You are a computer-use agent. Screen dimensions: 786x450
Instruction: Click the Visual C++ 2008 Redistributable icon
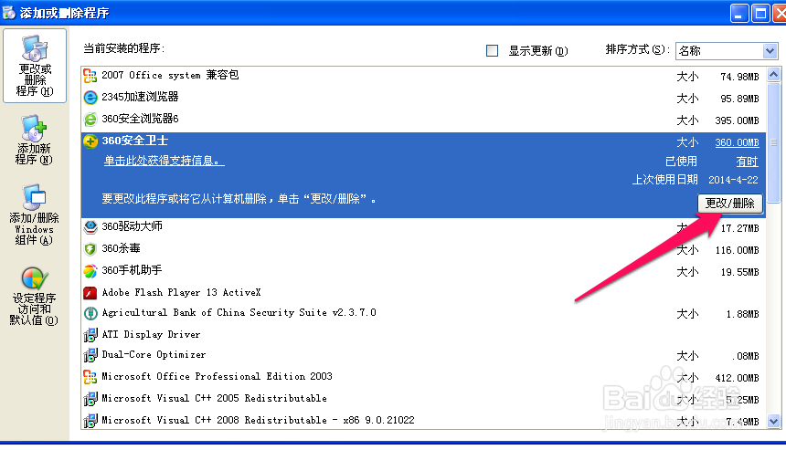(x=90, y=421)
